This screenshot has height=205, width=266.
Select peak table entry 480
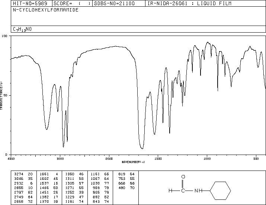[122, 188]
